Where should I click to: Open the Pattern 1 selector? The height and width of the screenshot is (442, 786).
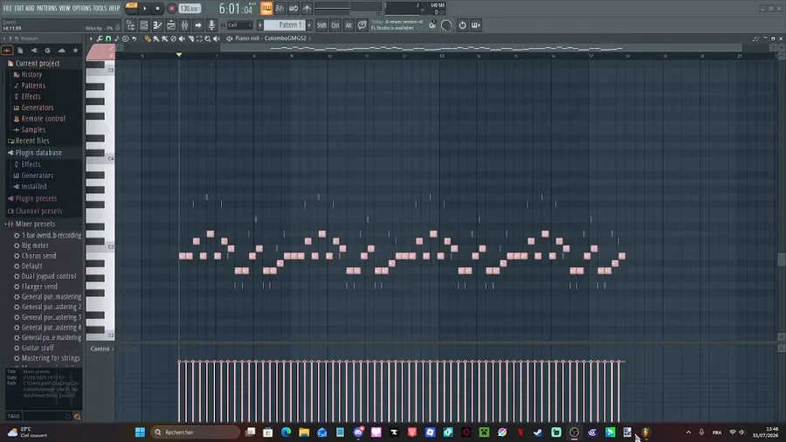(284, 25)
